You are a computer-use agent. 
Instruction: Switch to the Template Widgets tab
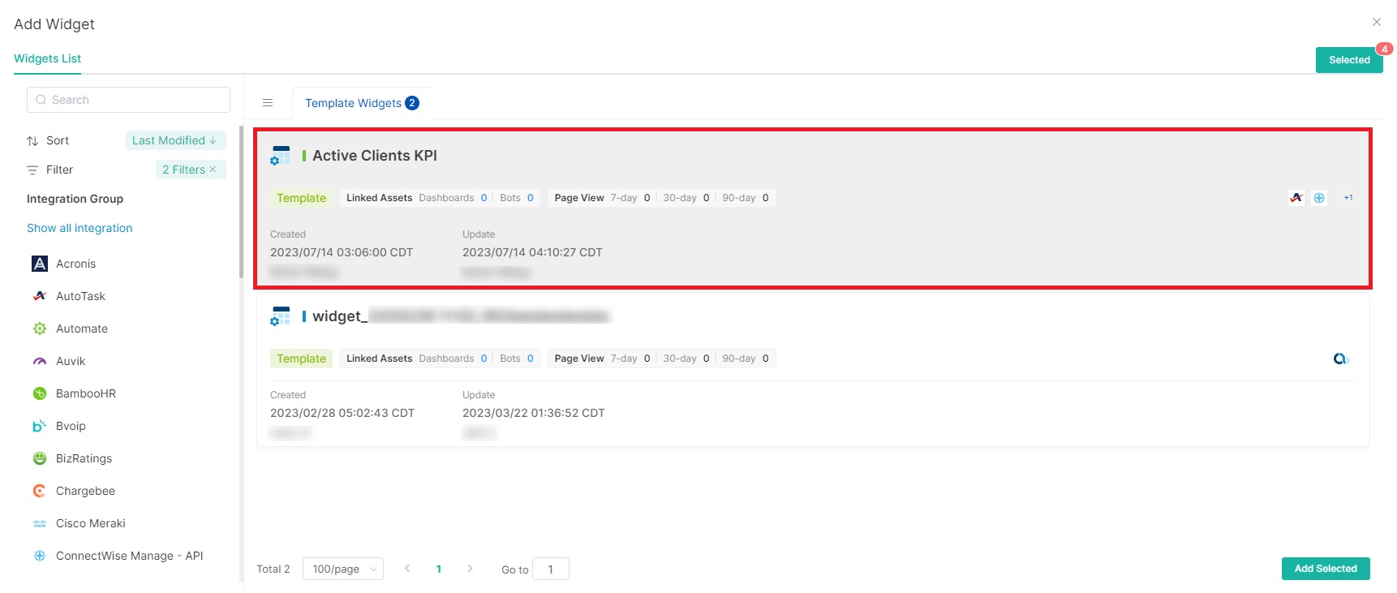coord(361,103)
